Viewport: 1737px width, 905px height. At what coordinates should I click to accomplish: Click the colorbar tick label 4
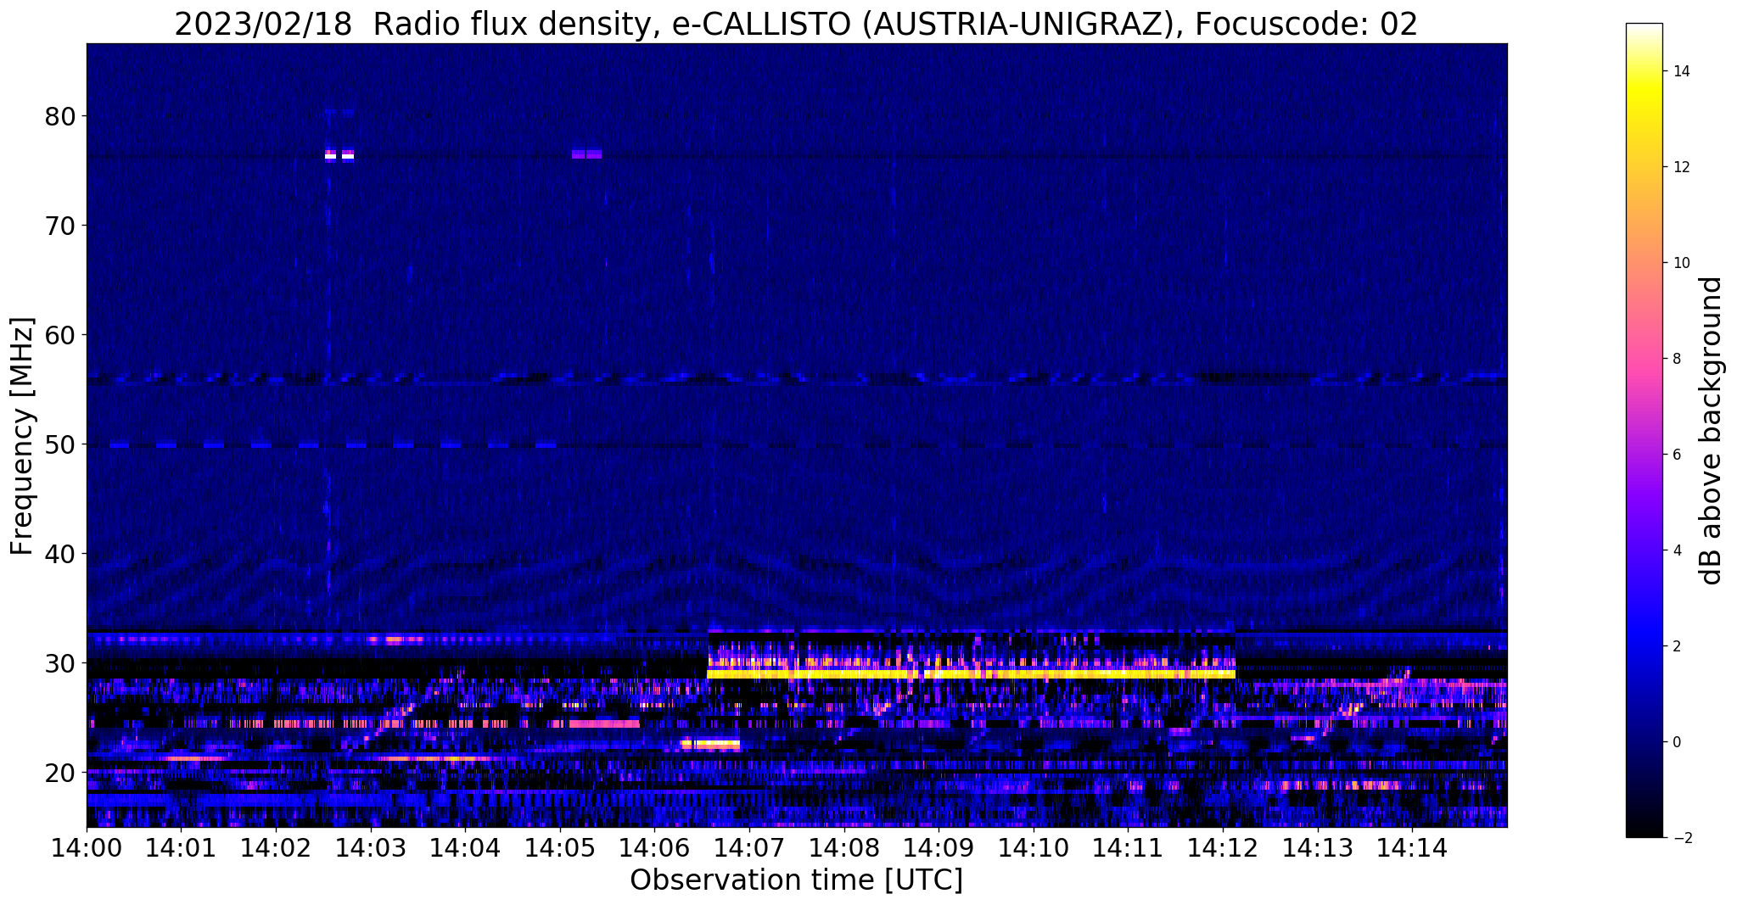click(1677, 550)
